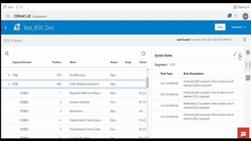This screenshot has height=141, width=251.
Task: Open the Generate dropdown
Action: (x=238, y=27)
